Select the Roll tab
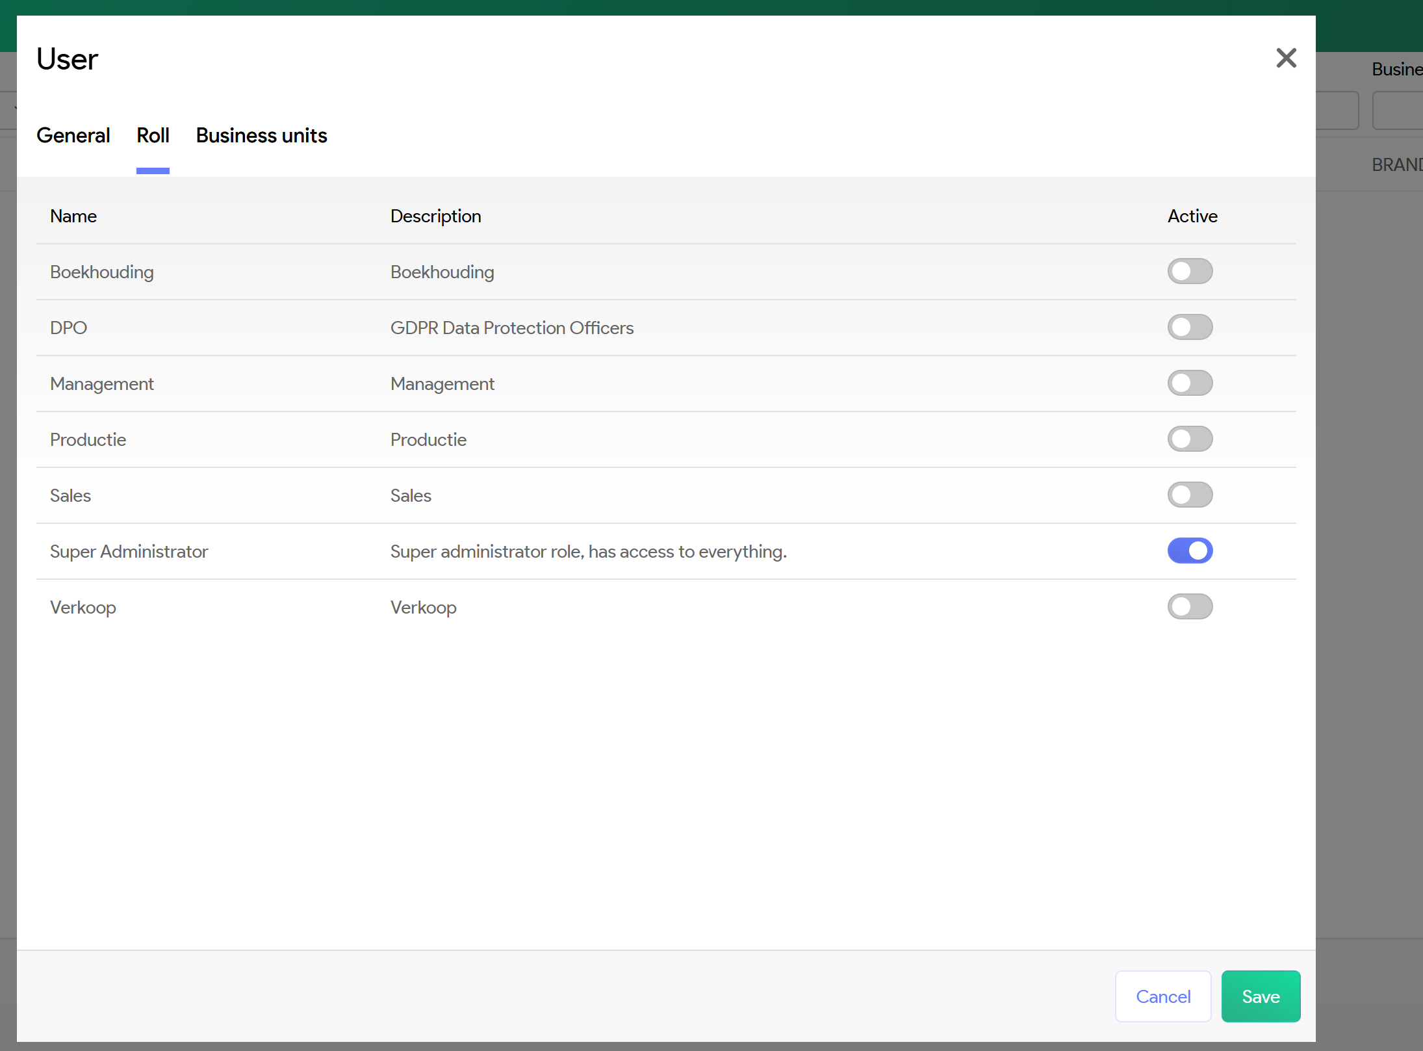1423x1051 pixels. (153, 136)
